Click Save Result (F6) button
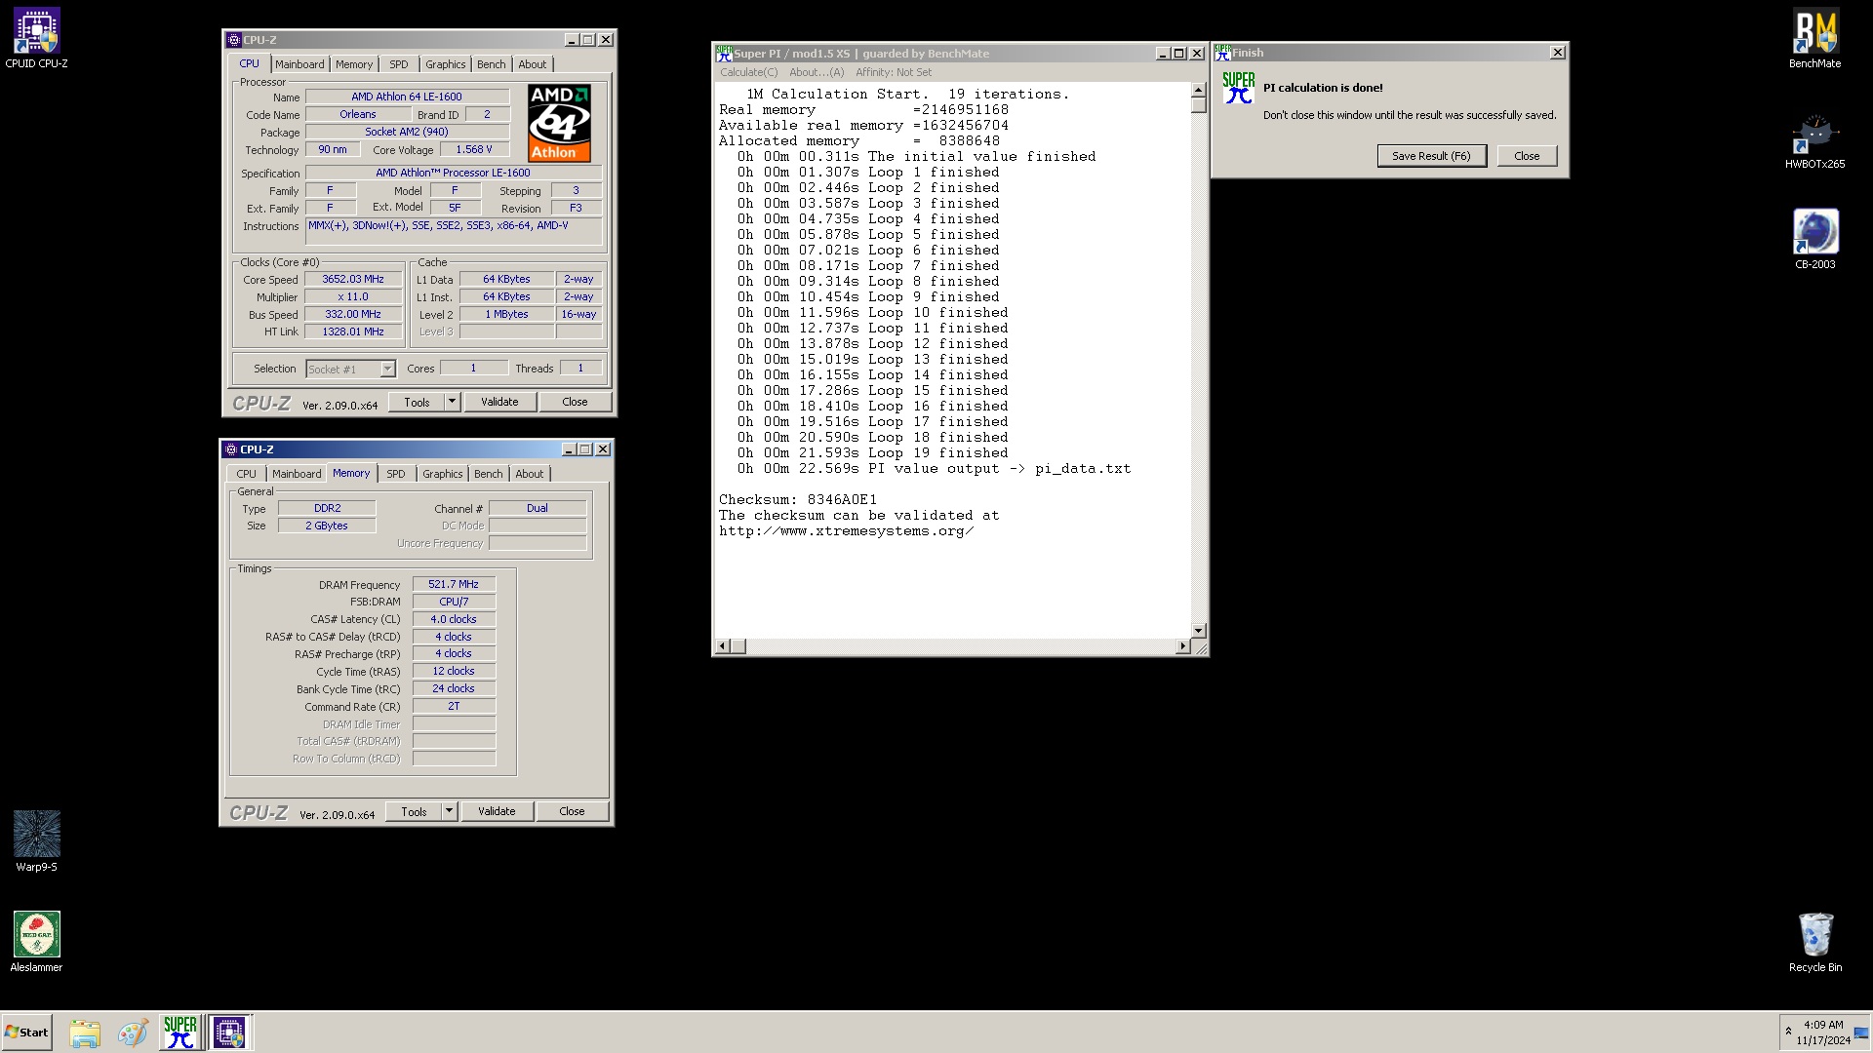This screenshot has height=1053, width=1873. pyautogui.click(x=1431, y=156)
